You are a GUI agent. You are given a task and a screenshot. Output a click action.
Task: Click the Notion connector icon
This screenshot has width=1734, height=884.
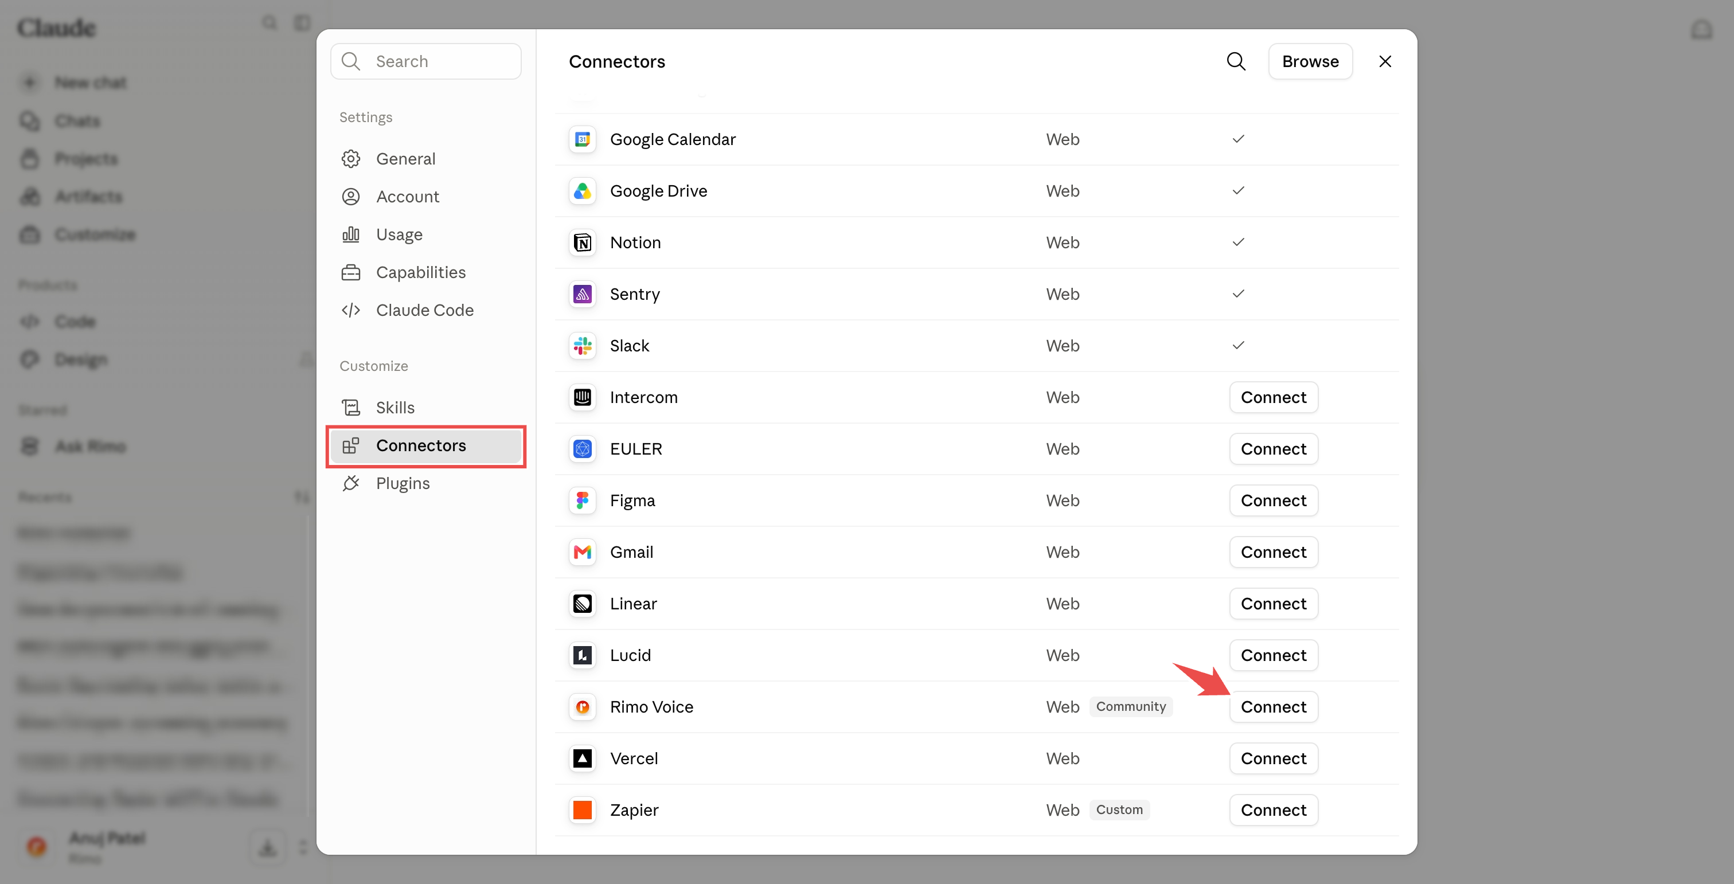pos(582,242)
